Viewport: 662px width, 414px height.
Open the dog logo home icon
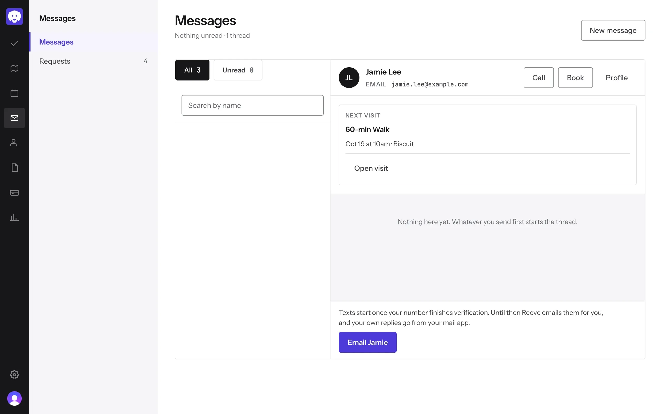point(14,16)
